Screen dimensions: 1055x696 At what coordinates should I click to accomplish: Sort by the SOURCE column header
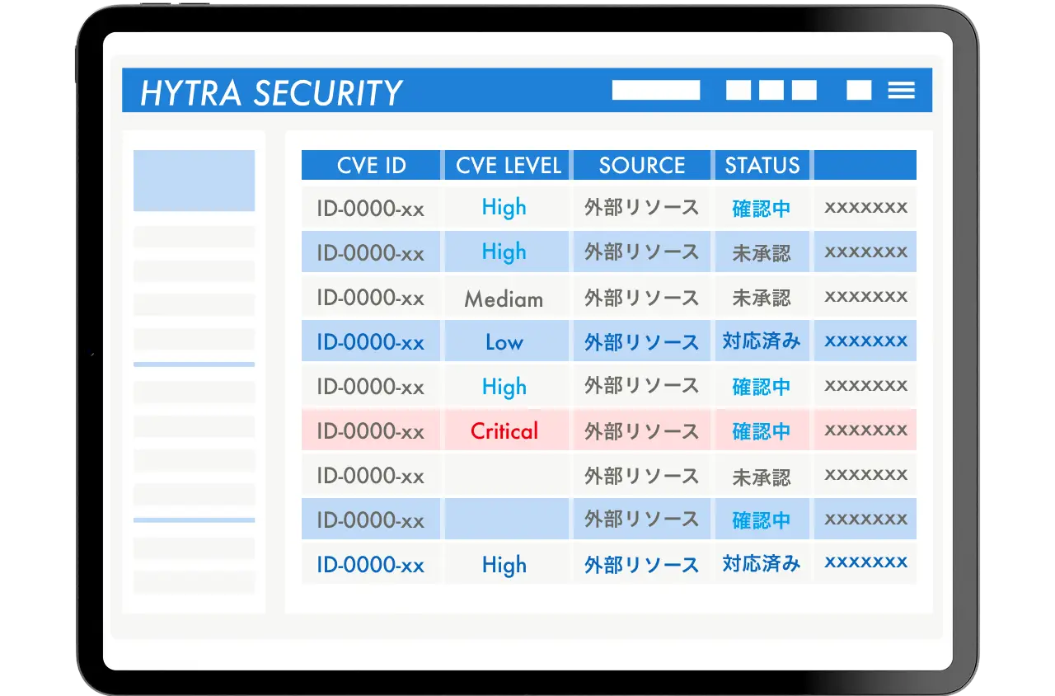tap(641, 165)
